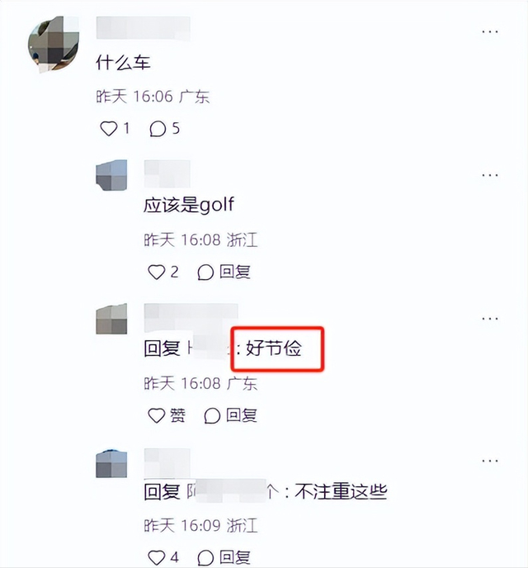The width and height of the screenshot is (528, 568).
Task: Open avatar of "应该是golf" replier
Action: pos(111,175)
